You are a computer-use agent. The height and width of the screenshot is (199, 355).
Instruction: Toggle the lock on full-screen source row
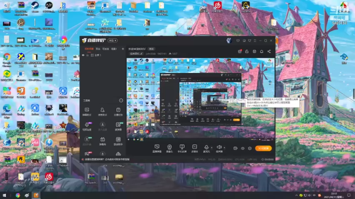[87, 55]
